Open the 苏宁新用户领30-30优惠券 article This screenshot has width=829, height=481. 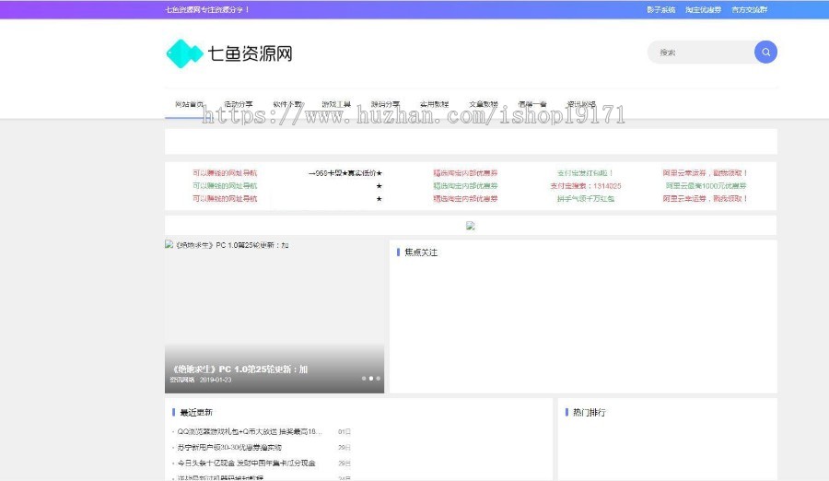click(x=229, y=448)
